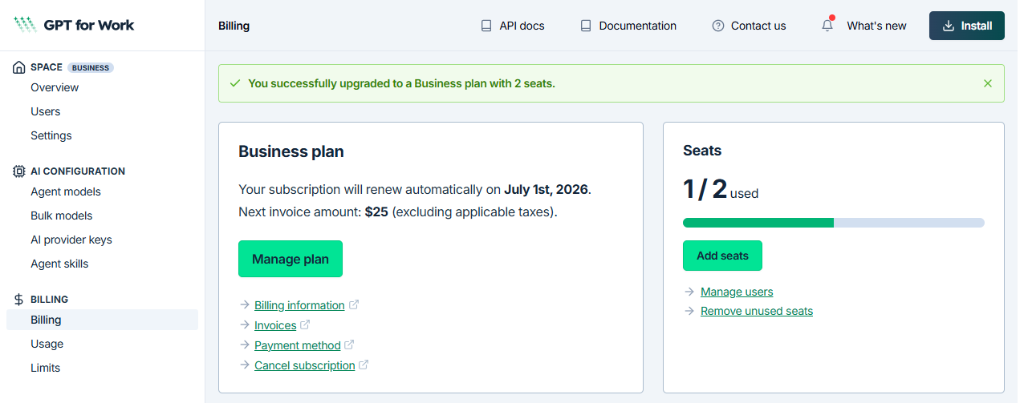Click the Manage users link
Viewport: 1028px width, 403px height.
pos(737,292)
